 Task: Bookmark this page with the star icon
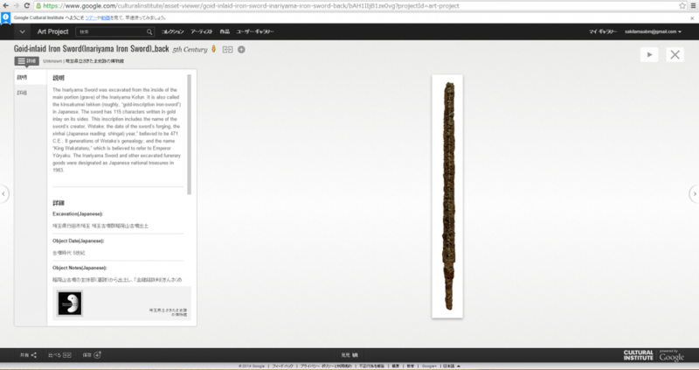682,6
